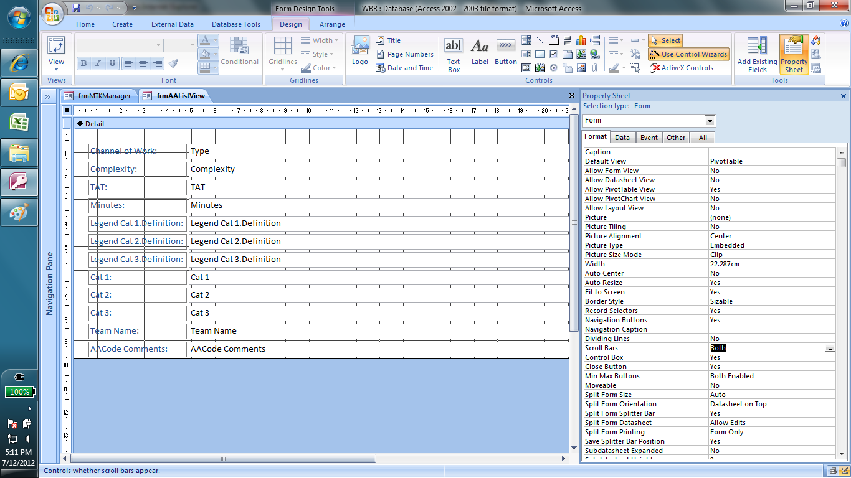
Task: Select the Text Box control
Action: (453, 54)
